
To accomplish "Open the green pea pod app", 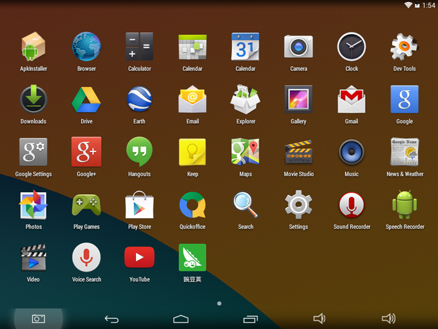I will [193, 257].
